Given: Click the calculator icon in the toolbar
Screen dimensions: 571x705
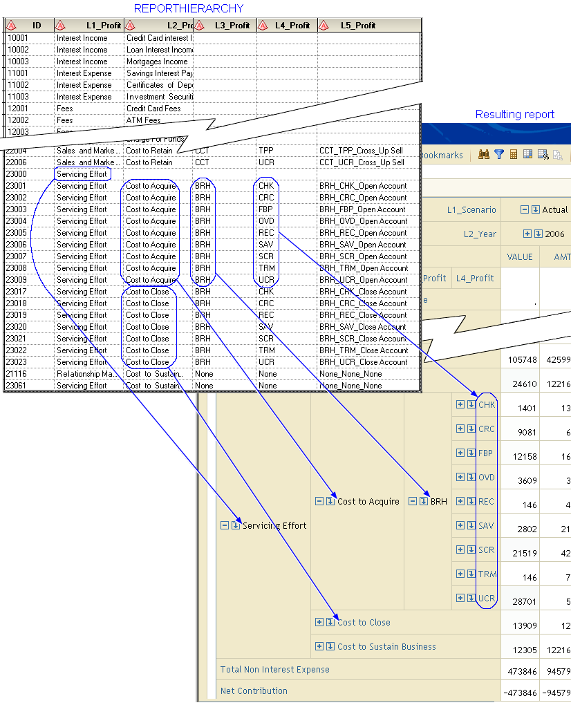Looking at the screenshot, I should click(514, 155).
